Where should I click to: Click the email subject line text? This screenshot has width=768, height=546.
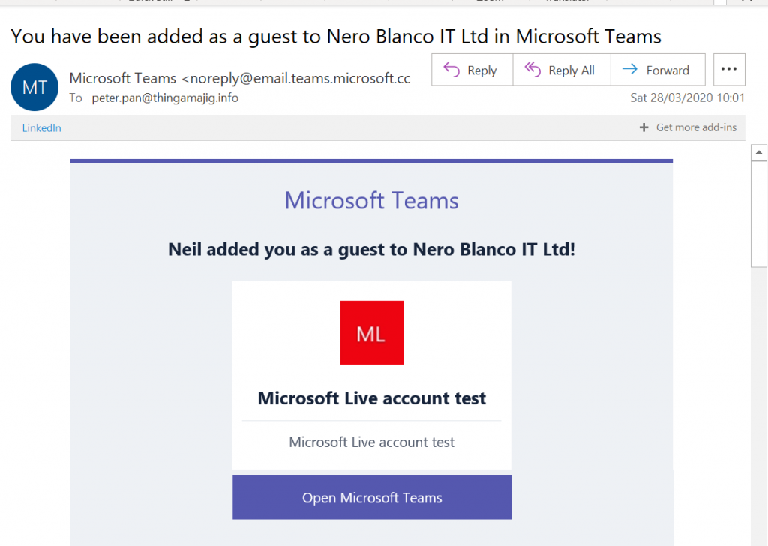tap(336, 37)
